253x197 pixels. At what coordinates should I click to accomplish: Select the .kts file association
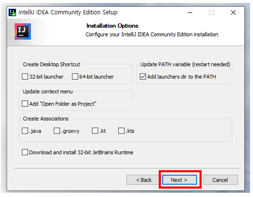point(121,131)
